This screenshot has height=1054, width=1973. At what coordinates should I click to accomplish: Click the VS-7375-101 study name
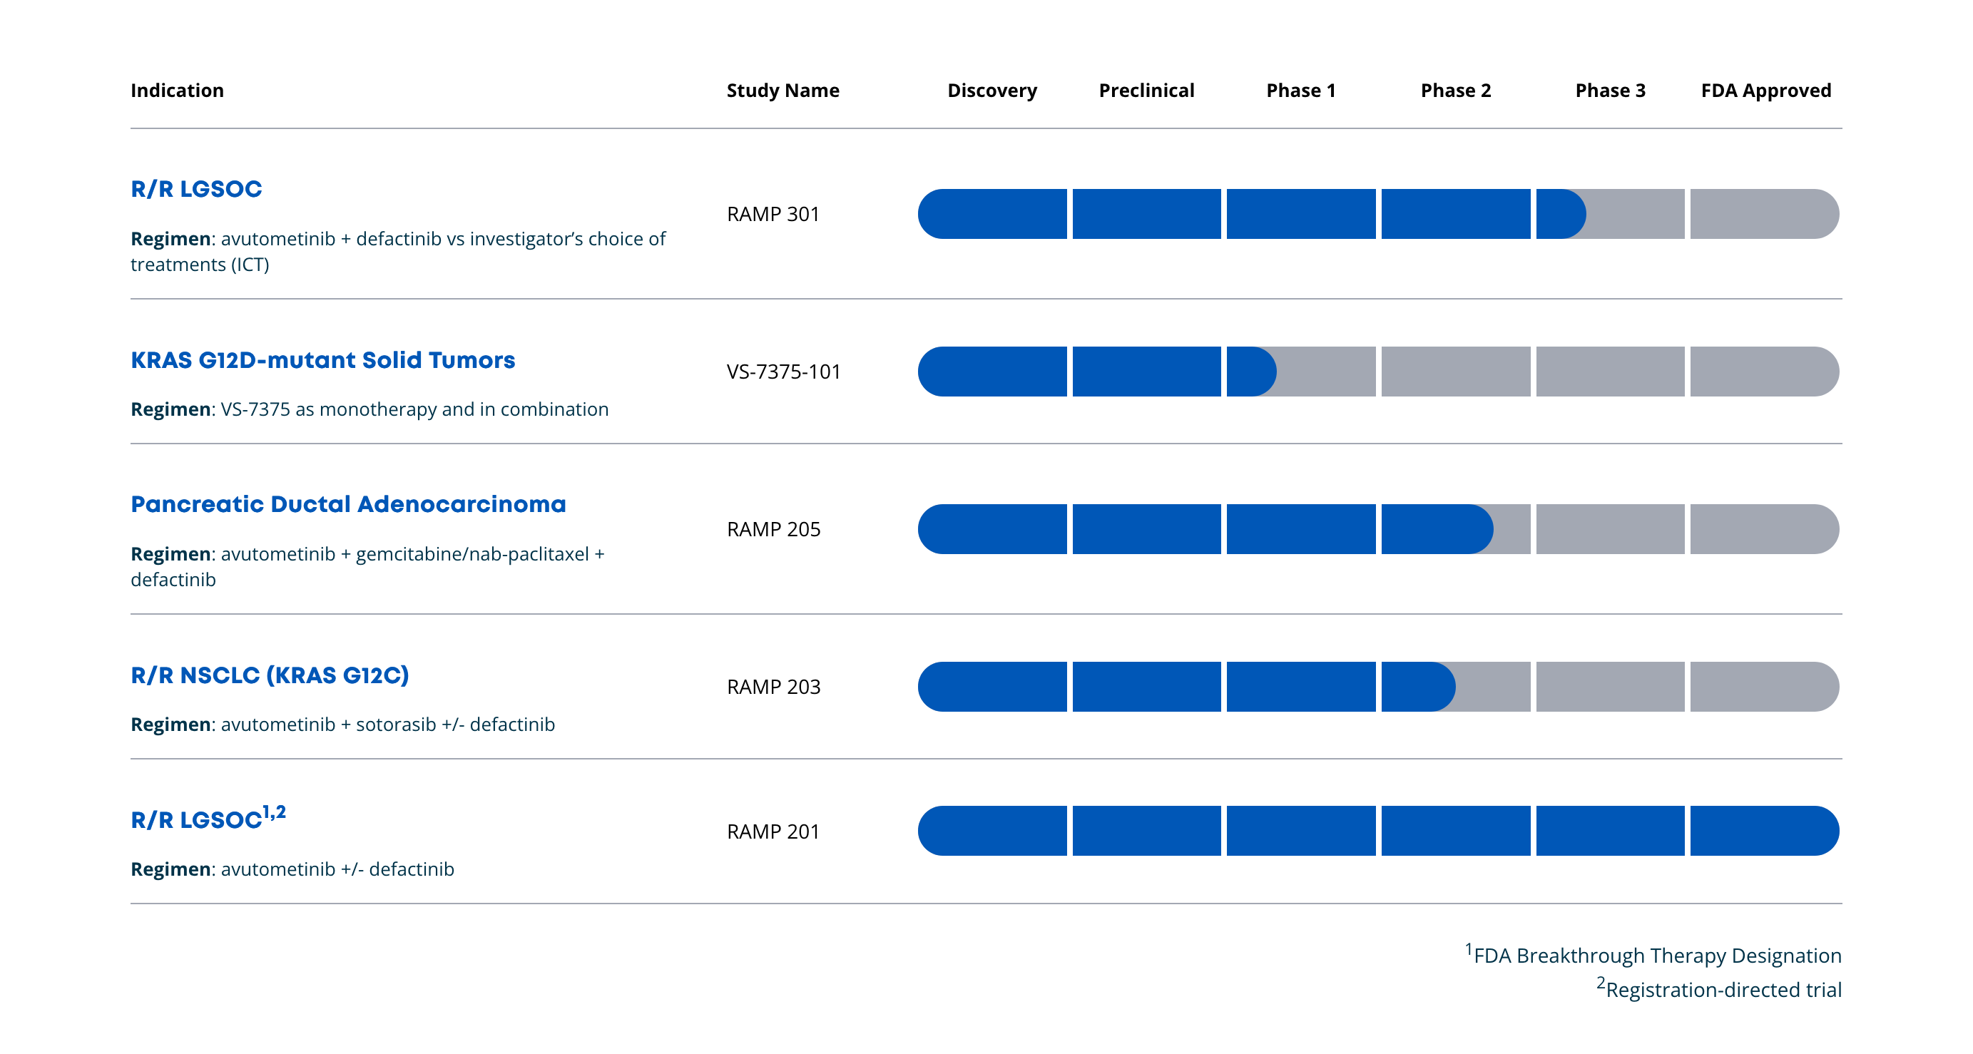[x=782, y=372]
